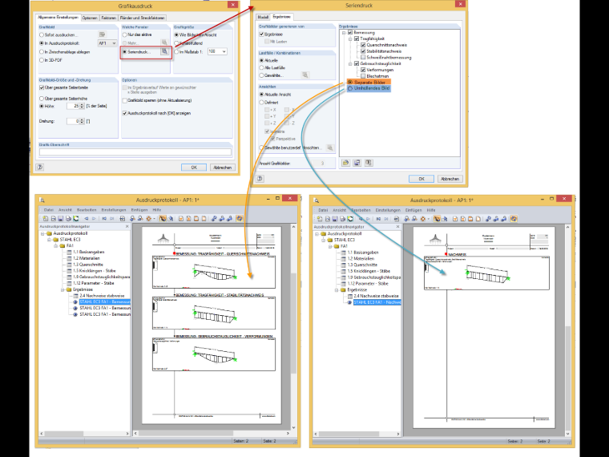Image resolution: width=609 pixels, height=457 pixels.
Task: Click Abbrechen in the Seriendruck dialog
Action: click(450, 179)
